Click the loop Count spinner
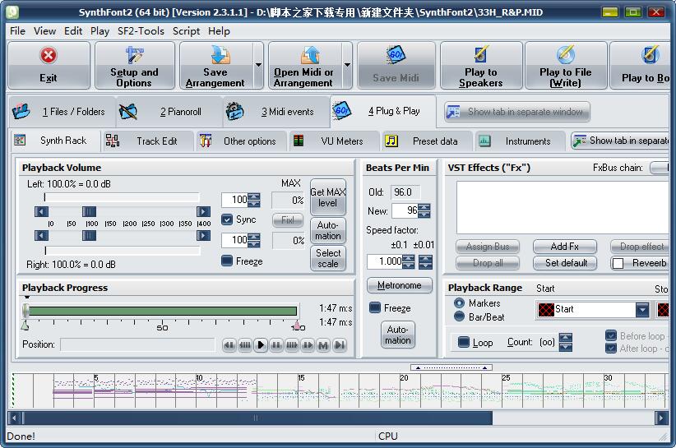The height and width of the screenshot is (448, 676). [566, 343]
